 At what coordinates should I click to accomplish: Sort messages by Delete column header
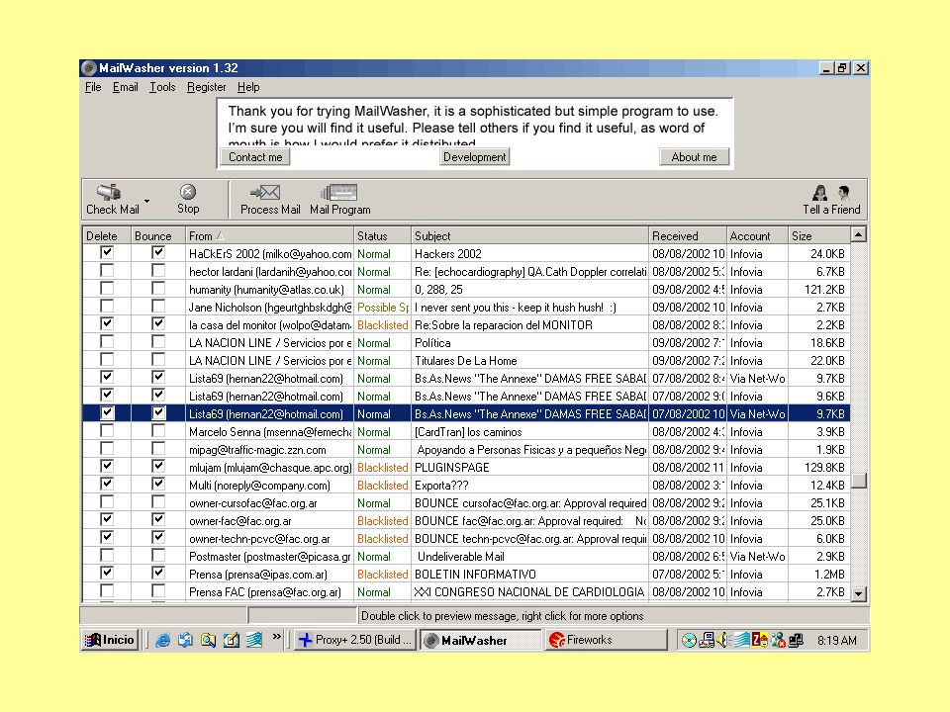(x=107, y=236)
